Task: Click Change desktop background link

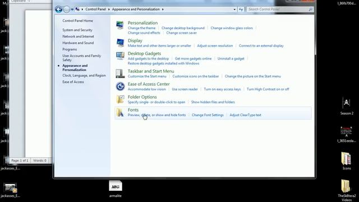Action: click(x=183, y=28)
